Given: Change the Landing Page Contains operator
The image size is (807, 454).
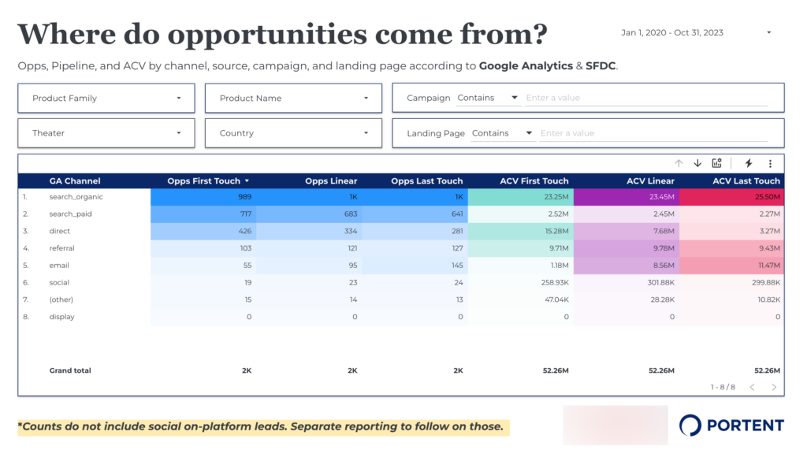Looking at the screenshot, I should (x=503, y=132).
